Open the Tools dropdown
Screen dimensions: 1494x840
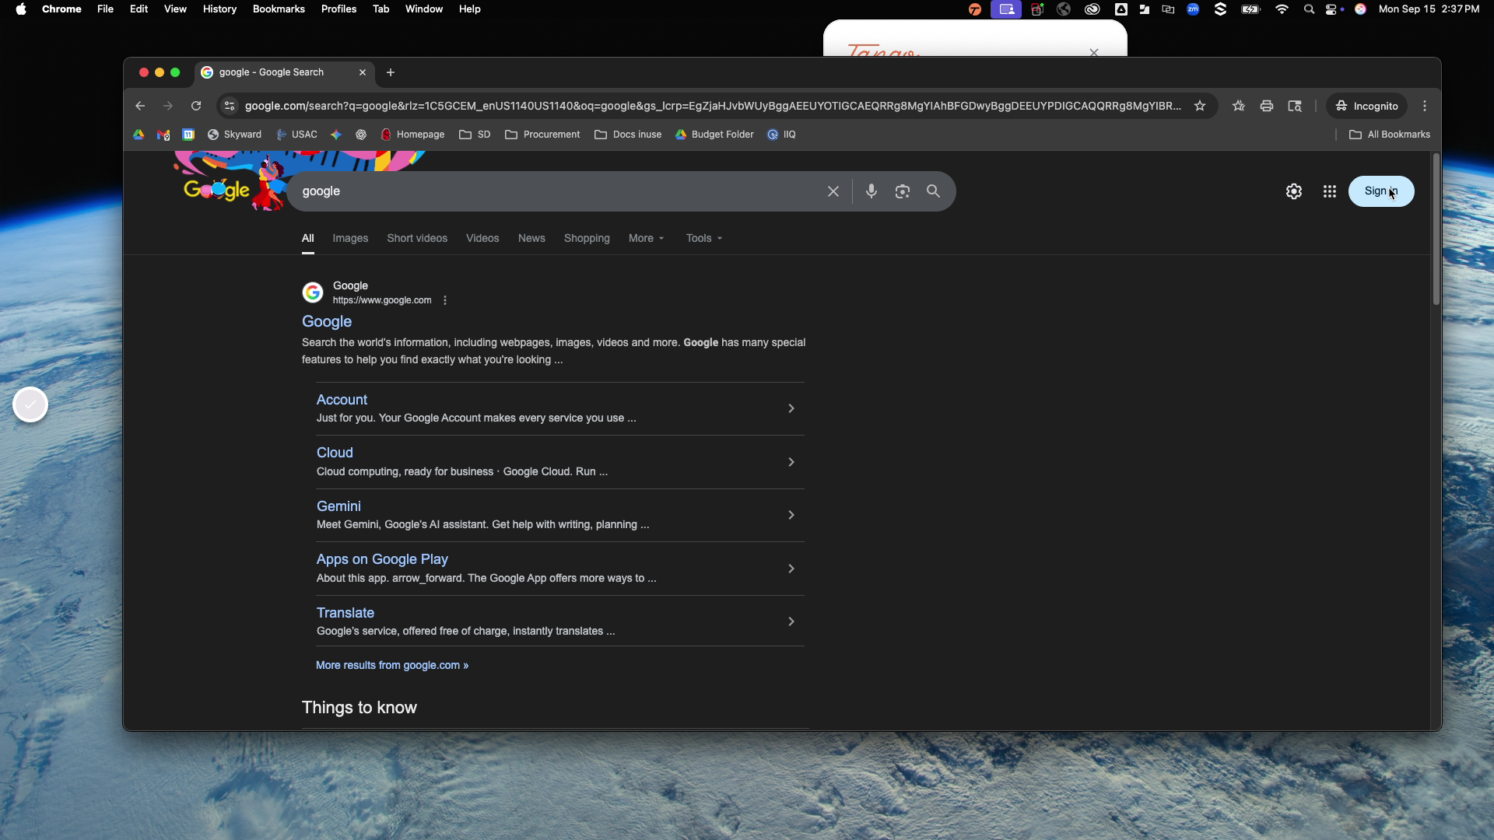tap(704, 238)
